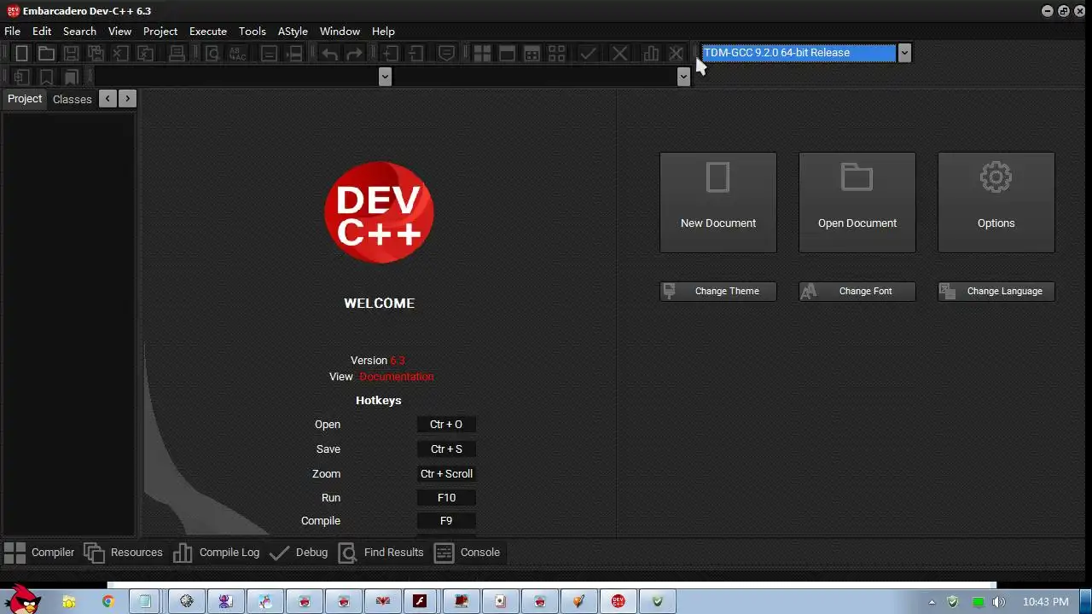
Task: Open the Find Results bottom tab
Action: 380,553
